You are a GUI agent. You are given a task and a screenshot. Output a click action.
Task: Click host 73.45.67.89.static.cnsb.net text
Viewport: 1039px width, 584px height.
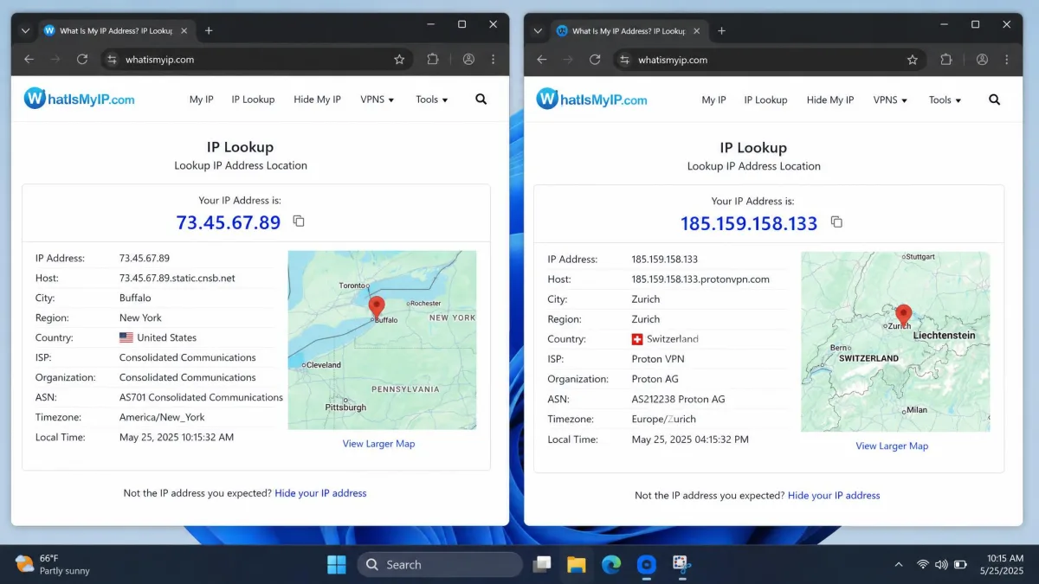[177, 279]
